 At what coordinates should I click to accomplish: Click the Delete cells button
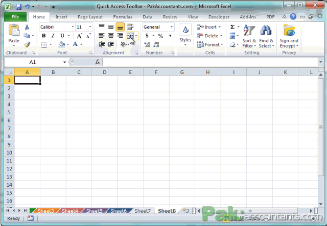pyautogui.click(x=210, y=36)
